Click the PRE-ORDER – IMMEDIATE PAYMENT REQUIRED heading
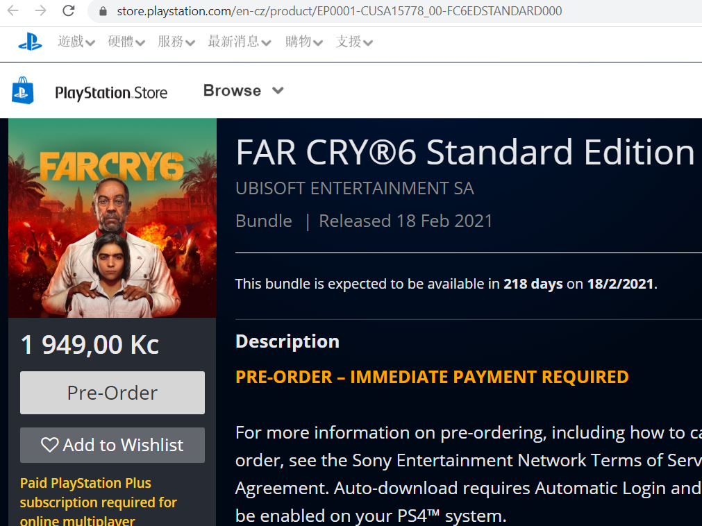 click(x=432, y=377)
